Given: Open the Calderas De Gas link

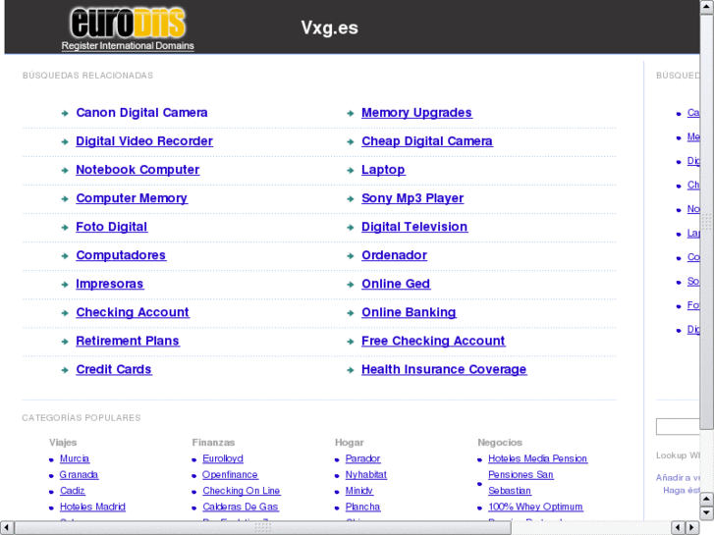Looking at the screenshot, I should (241, 507).
